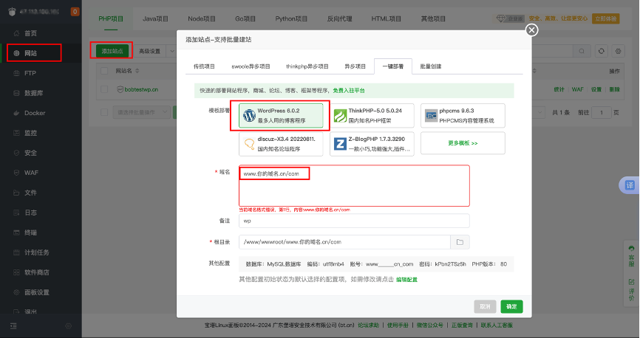The height and width of the screenshot is (338, 640).
Task: Open Docker in the sidebar
Action: [x=35, y=113]
